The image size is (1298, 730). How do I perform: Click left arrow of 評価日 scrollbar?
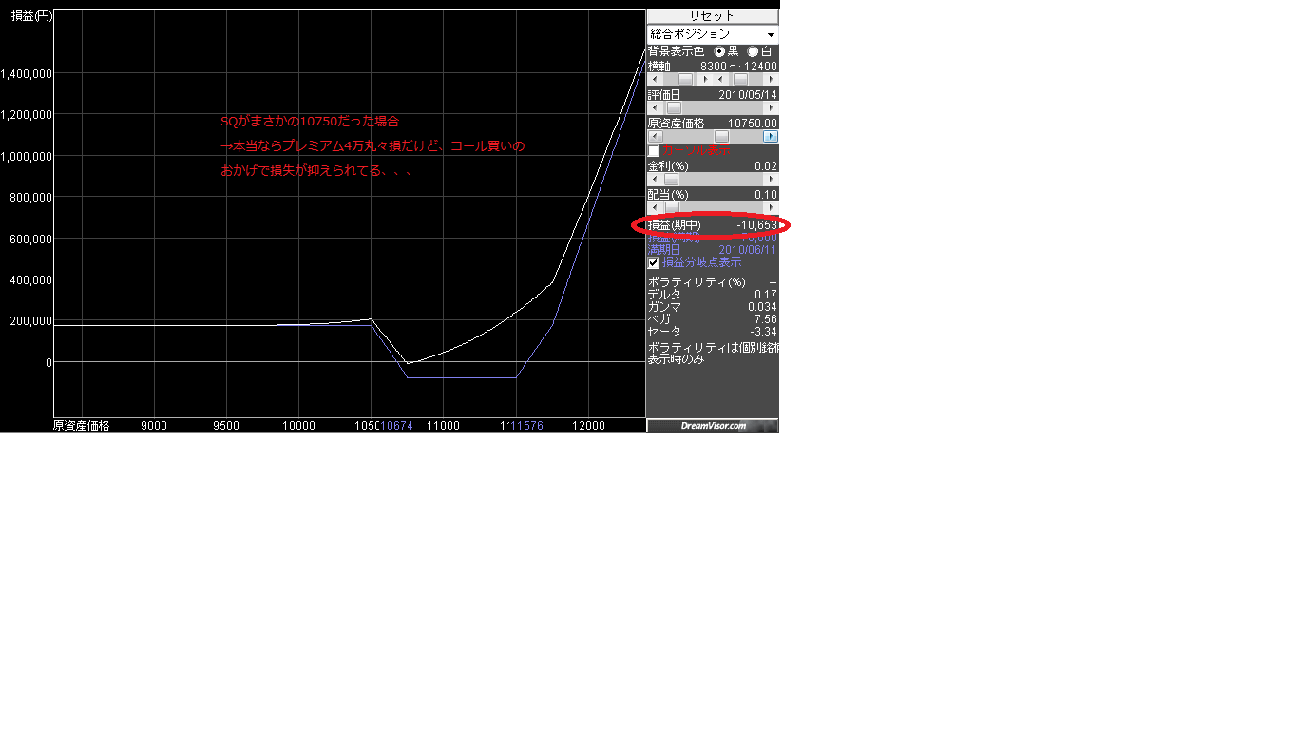[653, 108]
